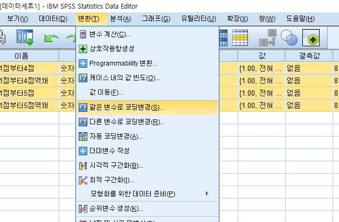Click the binning icon for 시각적 구간화
The image size is (339, 222).
pos(83,166)
